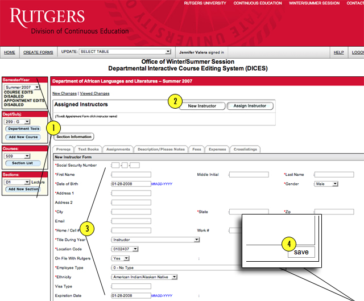Expand the D1 sections dropdown
This screenshot has width=364, height=301.
pos(18,182)
